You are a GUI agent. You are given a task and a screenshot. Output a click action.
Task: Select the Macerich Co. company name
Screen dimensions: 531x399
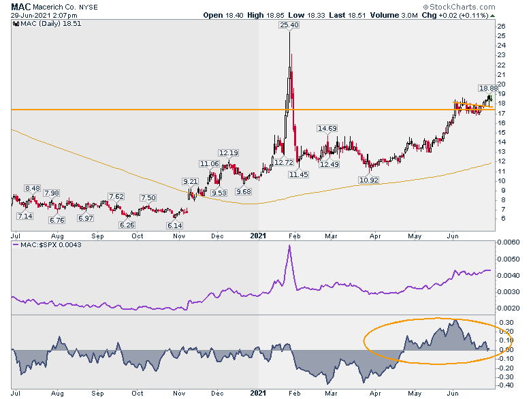point(55,7)
